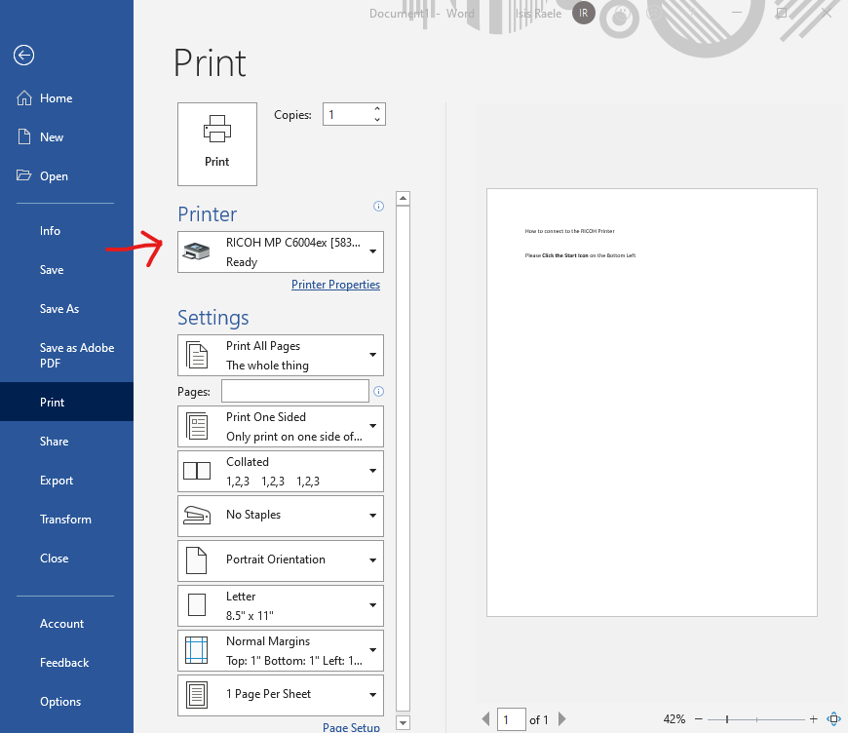The width and height of the screenshot is (848, 733).
Task: Select the Print tab in the sidebar
Action: (66, 402)
